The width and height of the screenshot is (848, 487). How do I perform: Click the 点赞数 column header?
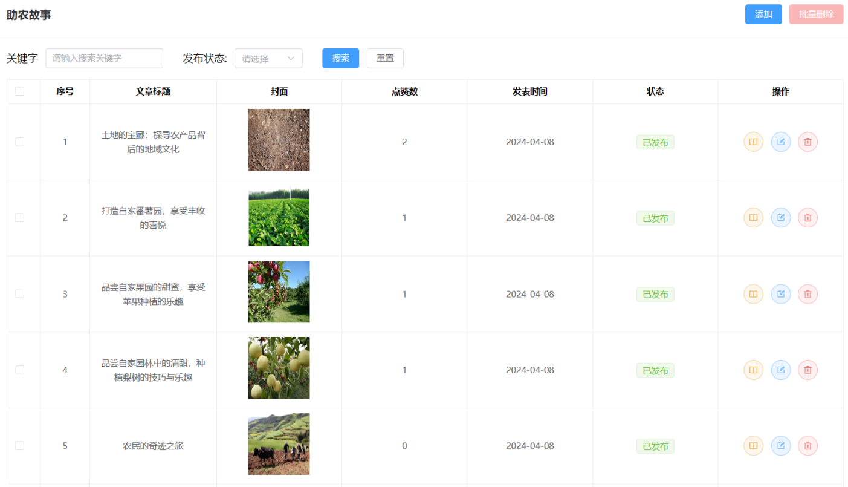404,91
